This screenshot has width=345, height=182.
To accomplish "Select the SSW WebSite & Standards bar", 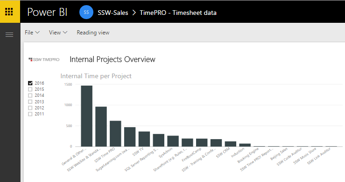I will pos(101,127).
